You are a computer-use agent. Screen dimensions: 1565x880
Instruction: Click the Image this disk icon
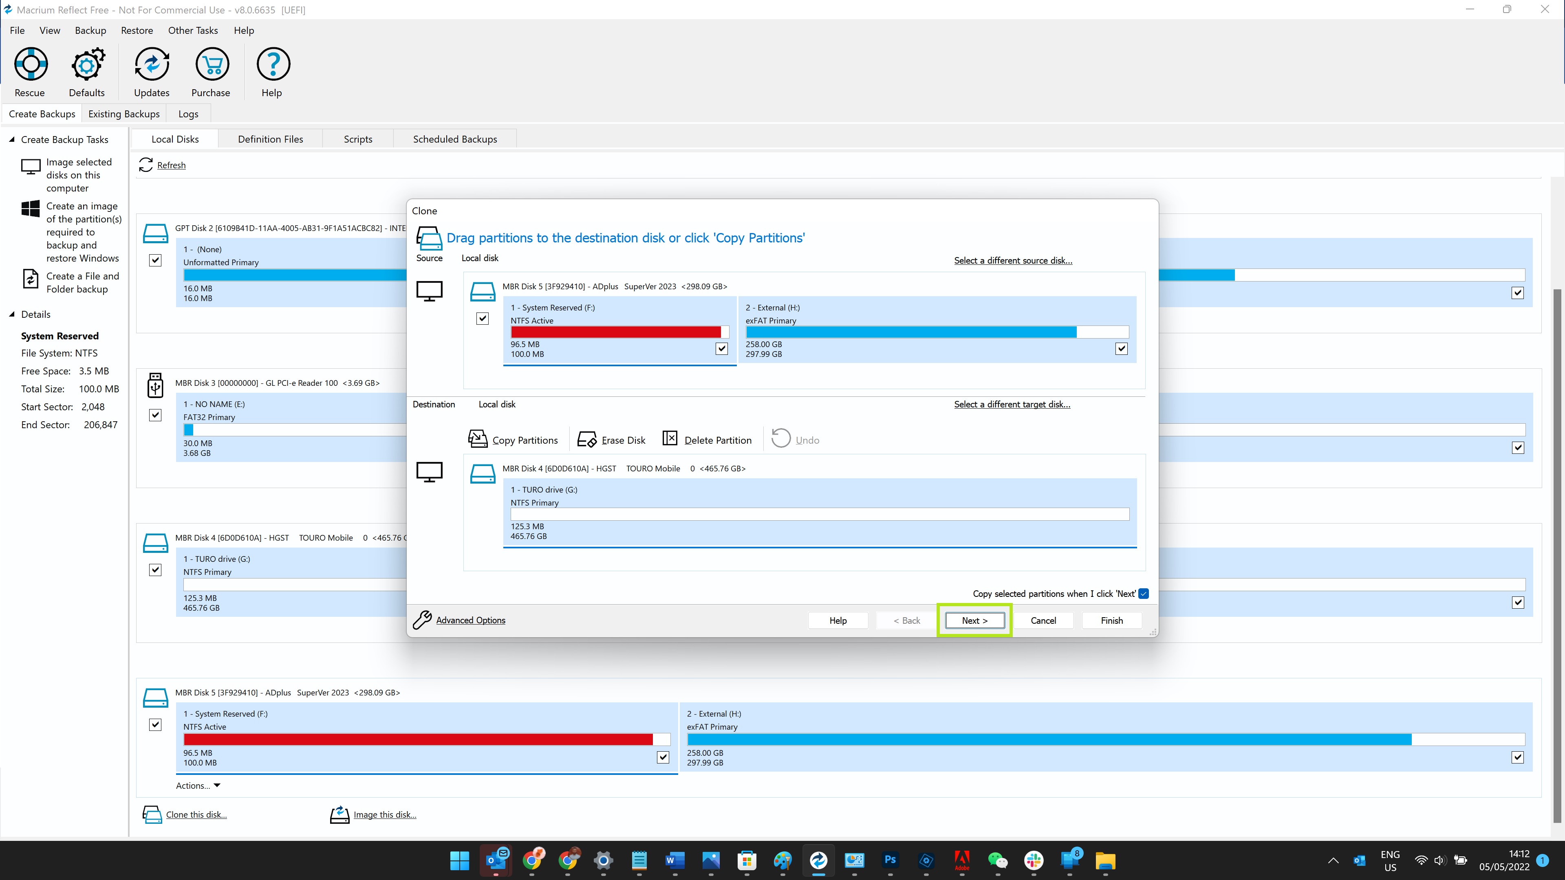click(339, 814)
